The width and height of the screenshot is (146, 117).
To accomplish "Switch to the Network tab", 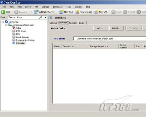I will click(x=73, y=23).
